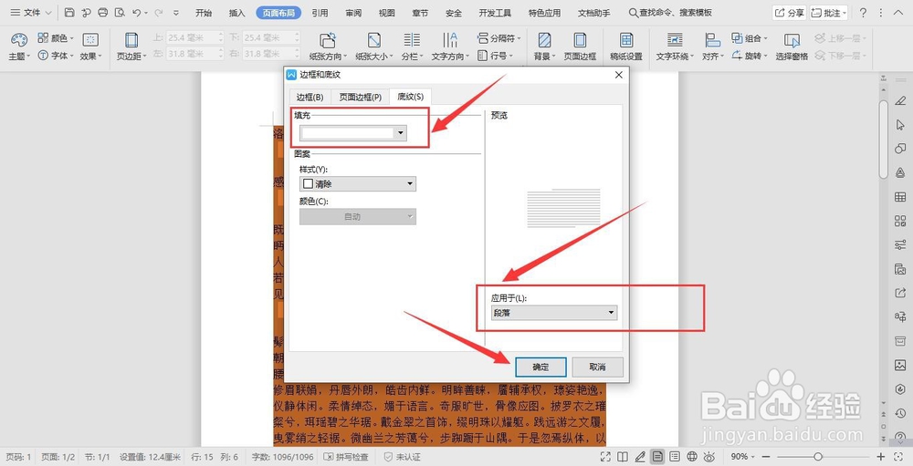The width and height of the screenshot is (913, 466).
Task: Open the 分隔符 breaks dropdown
Action: point(499,37)
